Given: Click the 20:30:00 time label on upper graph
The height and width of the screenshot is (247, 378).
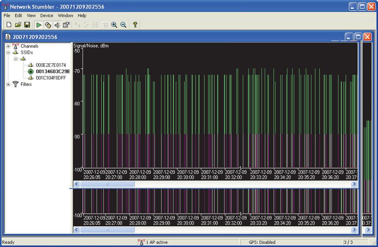Looking at the screenshot, I should coord(186,177).
